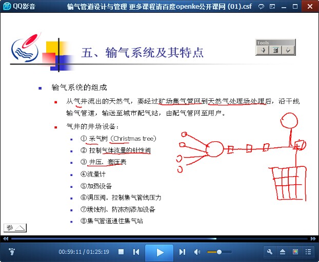319x262 pixels.
Task: Click the fast-forward double-arrow at the right end of the seek bar
Action: click(x=313, y=238)
